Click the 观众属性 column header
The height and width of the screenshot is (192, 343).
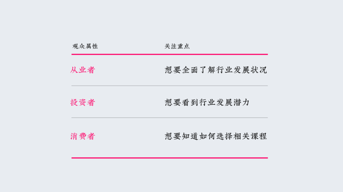(85, 46)
